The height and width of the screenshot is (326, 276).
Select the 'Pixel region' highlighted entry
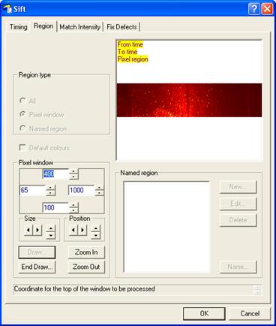click(133, 59)
